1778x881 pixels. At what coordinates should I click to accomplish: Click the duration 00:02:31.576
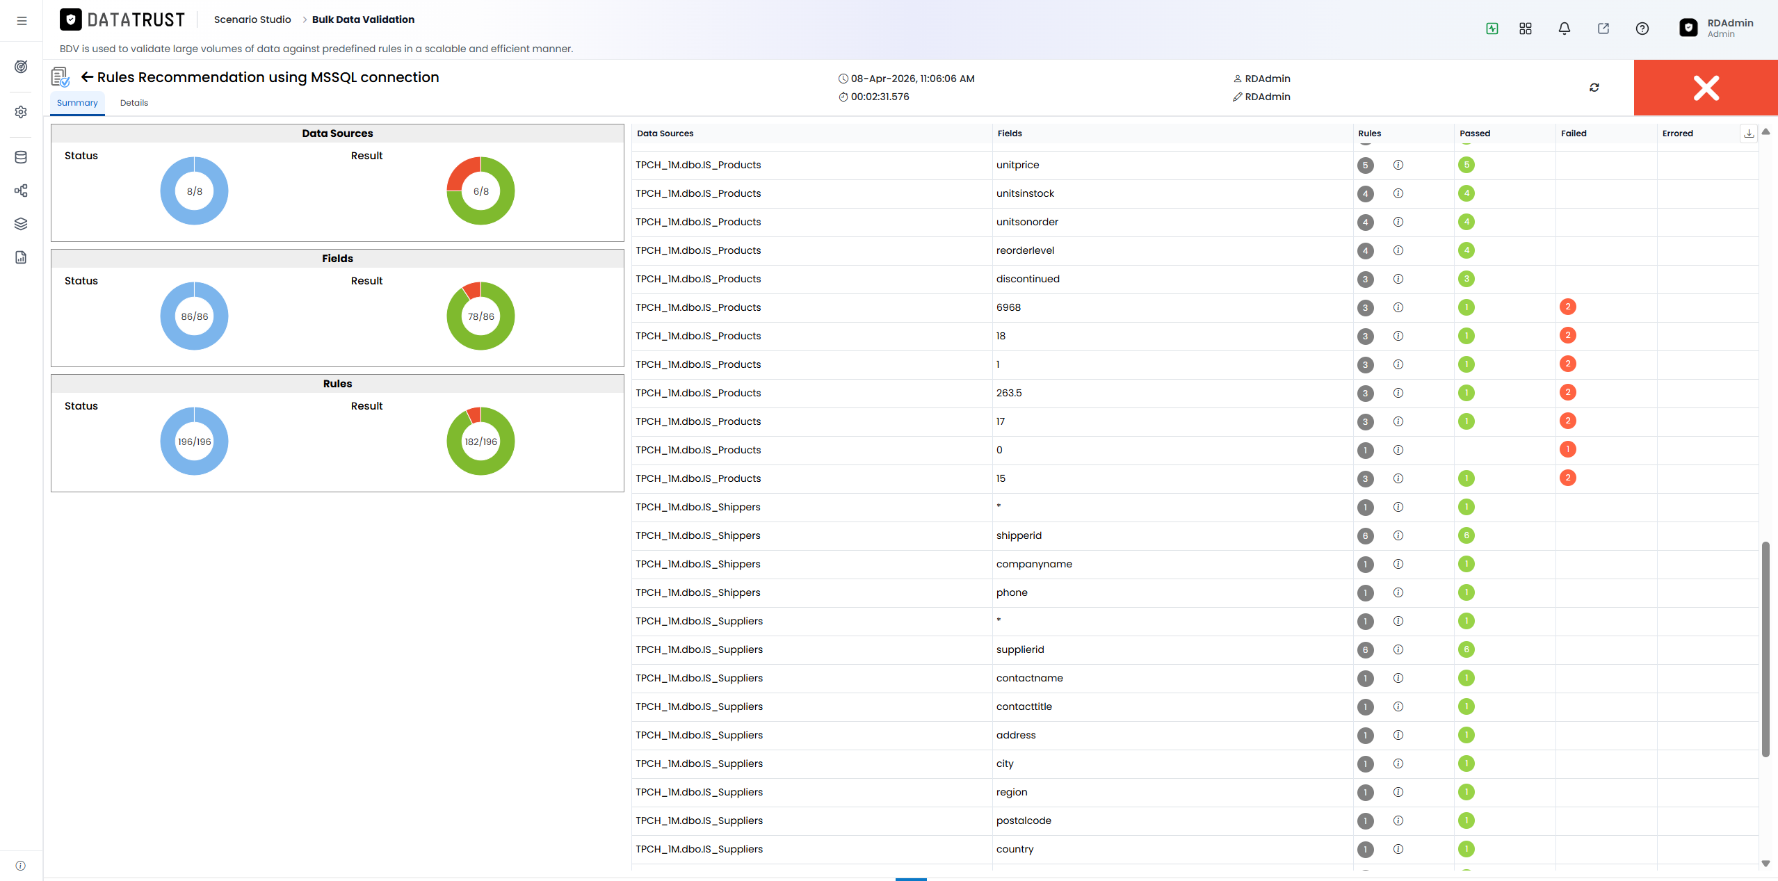coord(880,97)
